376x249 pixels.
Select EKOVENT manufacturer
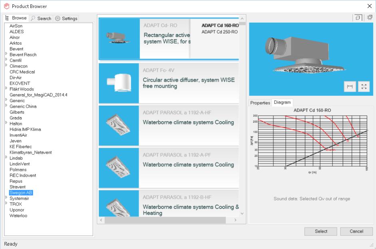[x=20, y=83]
